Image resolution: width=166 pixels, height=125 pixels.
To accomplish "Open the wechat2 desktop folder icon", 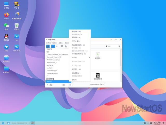I will tap(6, 70).
